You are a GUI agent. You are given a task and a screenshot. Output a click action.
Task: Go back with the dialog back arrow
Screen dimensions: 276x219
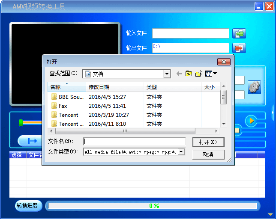[x=179, y=74]
